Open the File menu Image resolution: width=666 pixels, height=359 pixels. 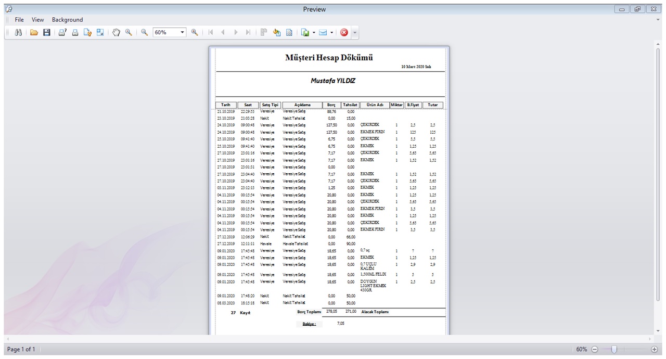[19, 20]
